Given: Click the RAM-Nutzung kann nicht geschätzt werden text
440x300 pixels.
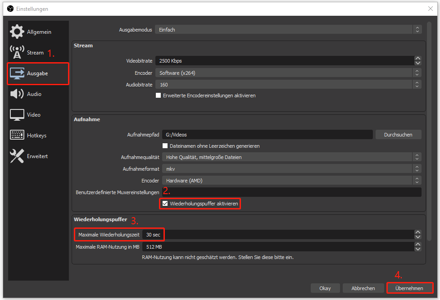Looking at the screenshot, I should point(218,257).
